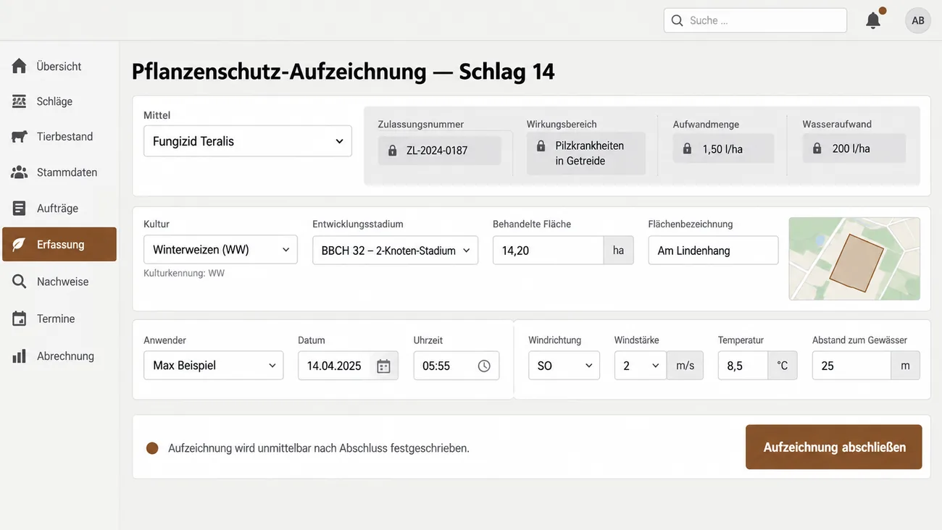942x530 pixels.
Task: Click the lock icon beside 200 l/ha
Action: (x=817, y=148)
